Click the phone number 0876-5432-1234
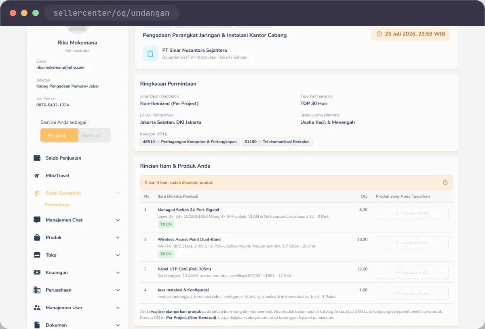This screenshot has width=485, height=329. click(x=53, y=105)
